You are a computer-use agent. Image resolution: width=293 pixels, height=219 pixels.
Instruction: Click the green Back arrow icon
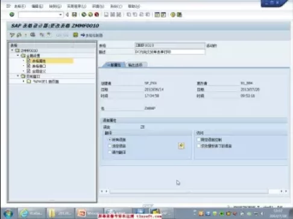[x=84, y=14]
